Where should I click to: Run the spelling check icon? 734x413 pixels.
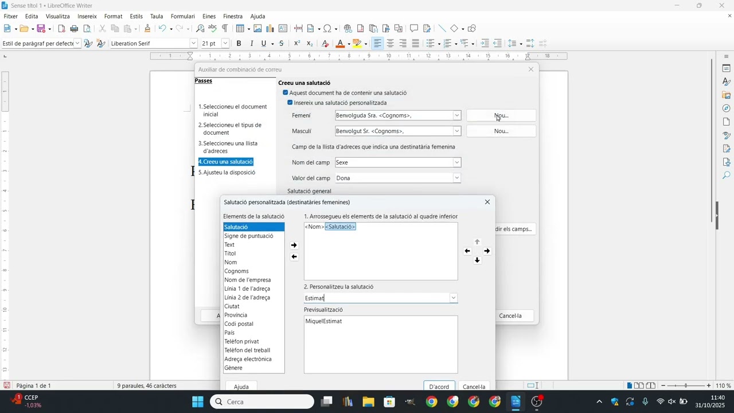point(212,29)
